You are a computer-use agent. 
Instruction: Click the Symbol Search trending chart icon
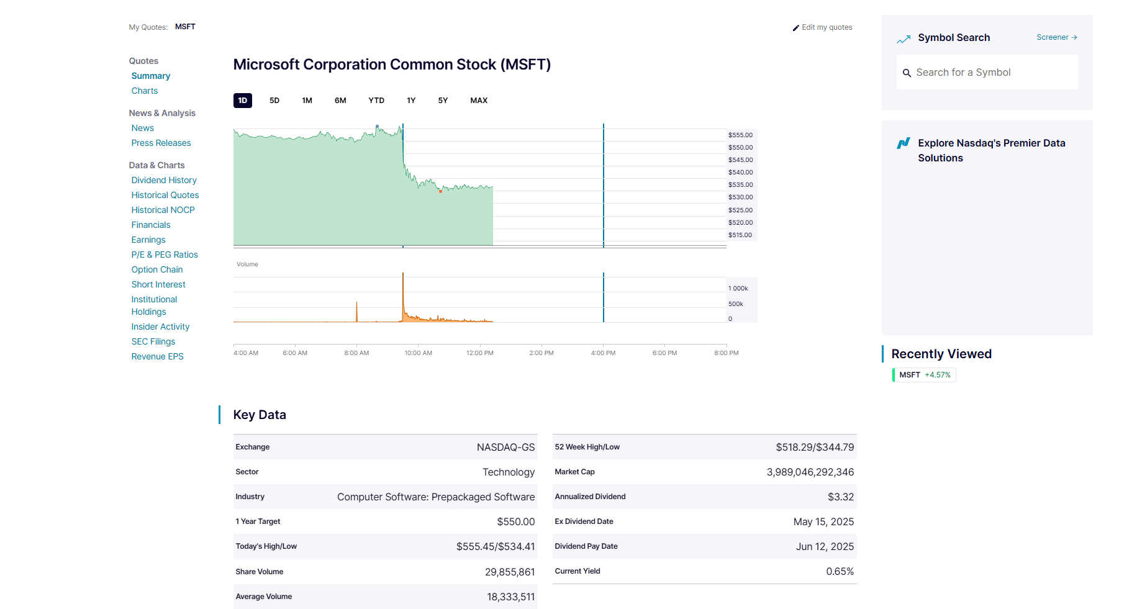point(904,39)
